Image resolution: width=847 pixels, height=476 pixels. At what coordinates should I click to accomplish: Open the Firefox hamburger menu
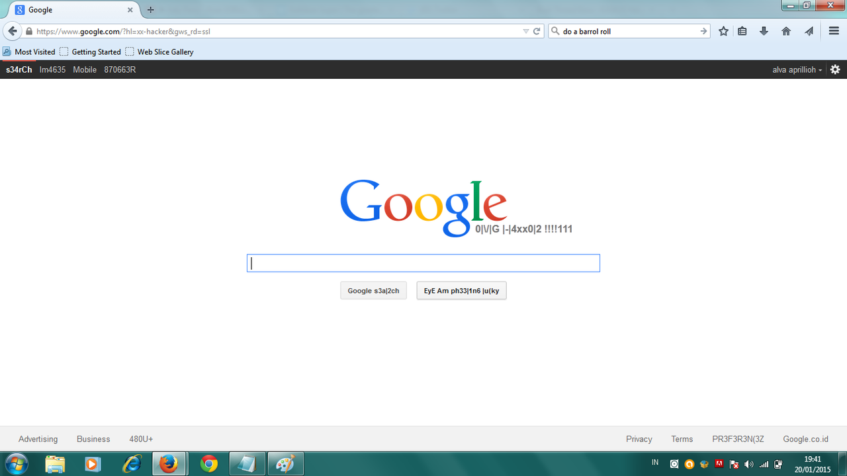coord(834,31)
